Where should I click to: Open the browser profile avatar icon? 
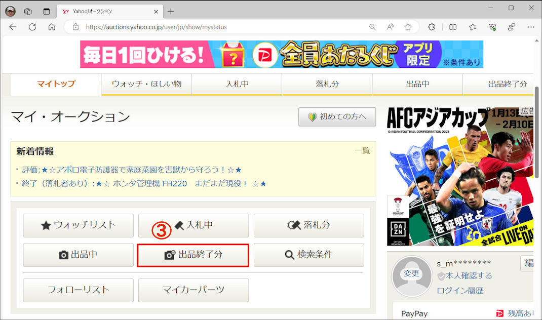click(x=10, y=11)
